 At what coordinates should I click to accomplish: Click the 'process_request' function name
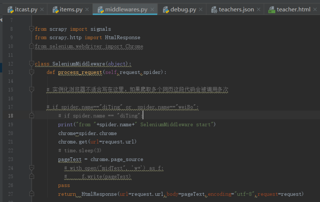(80, 72)
